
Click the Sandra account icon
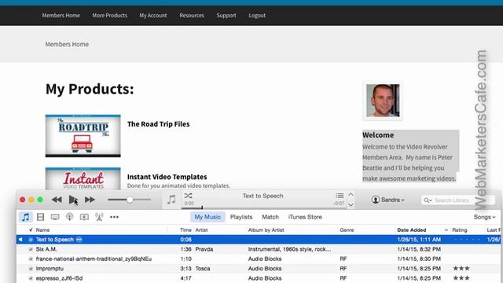coord(376,200)
